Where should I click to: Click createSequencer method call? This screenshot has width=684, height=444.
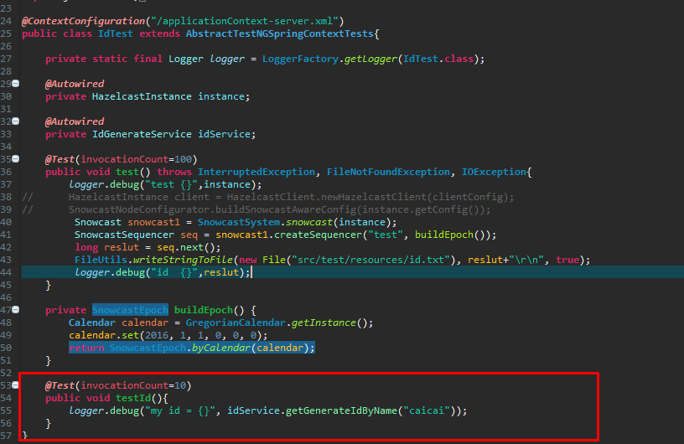coord(318,235)
